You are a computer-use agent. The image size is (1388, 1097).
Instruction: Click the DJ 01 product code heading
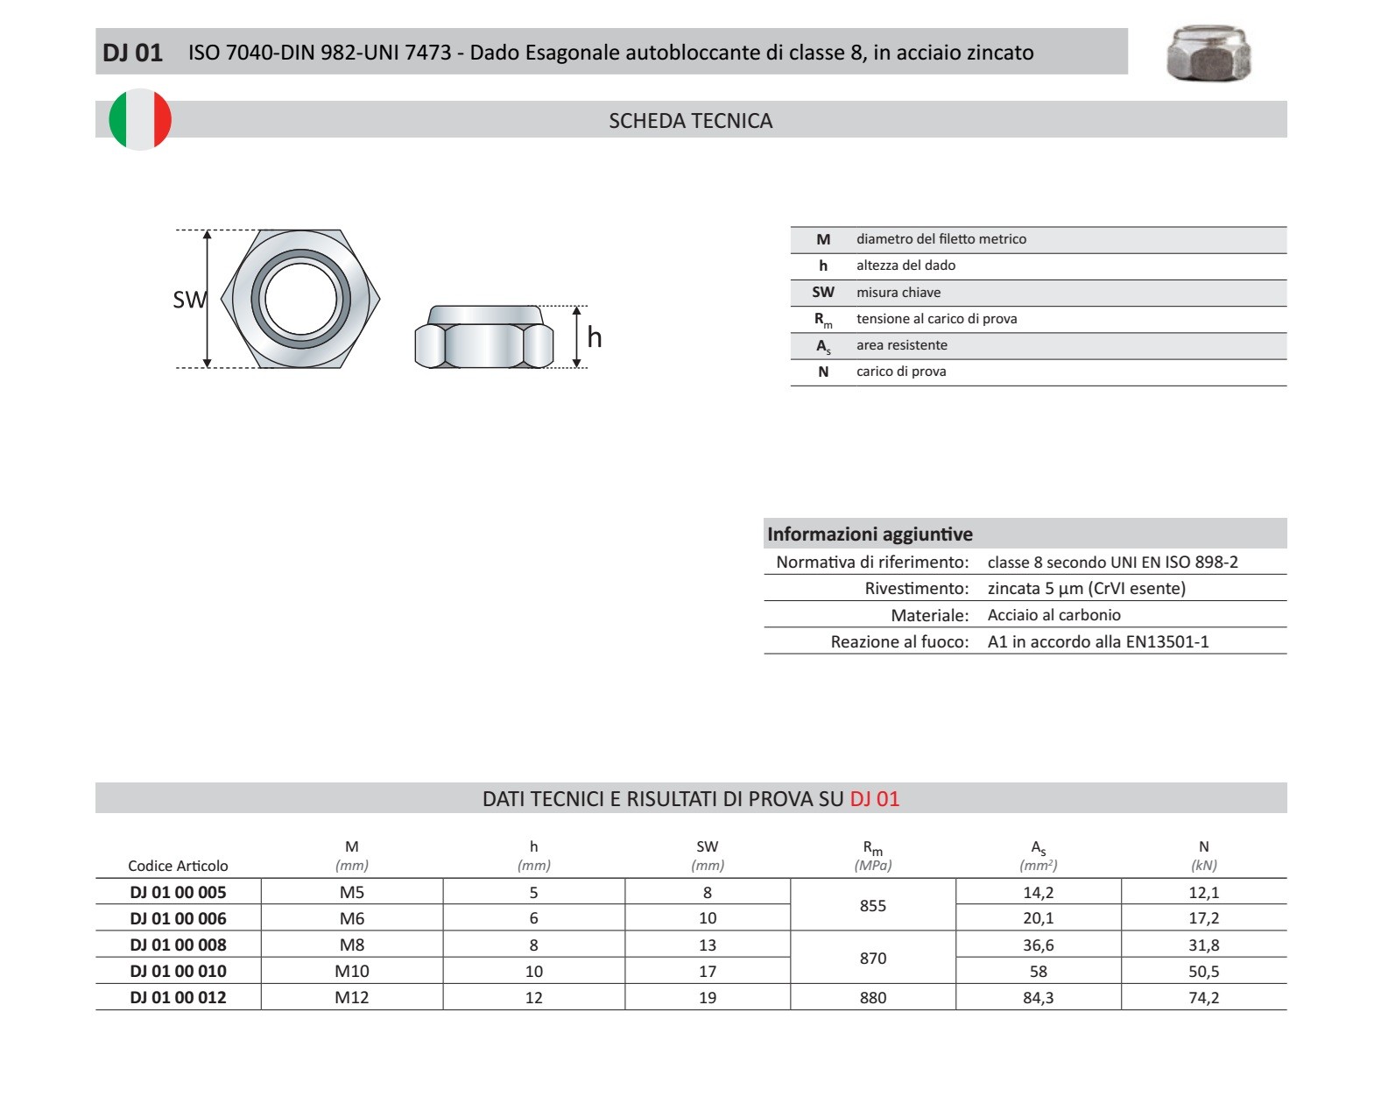point(133,53)
